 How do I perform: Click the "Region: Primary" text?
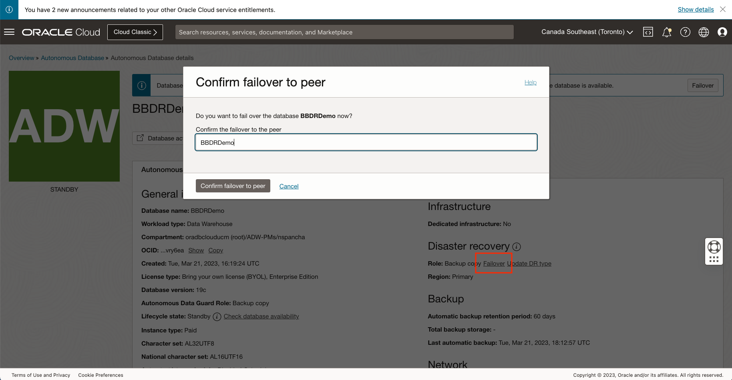click(450, 277)
